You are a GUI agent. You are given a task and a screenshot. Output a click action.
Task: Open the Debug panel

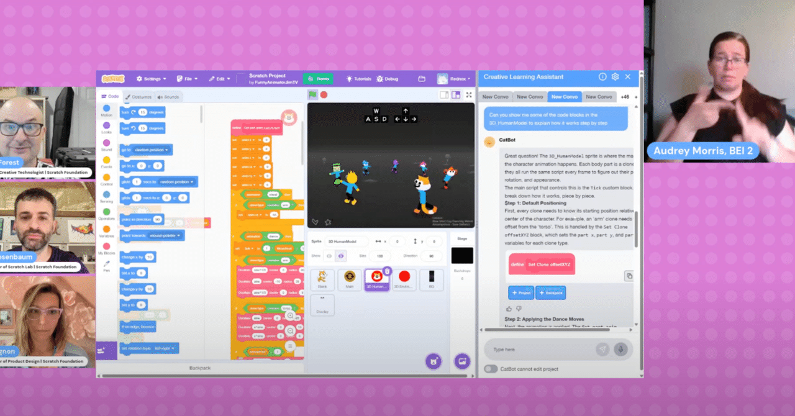click(387, 79)
